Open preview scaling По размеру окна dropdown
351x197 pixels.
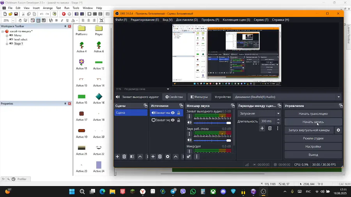[146, 89]
